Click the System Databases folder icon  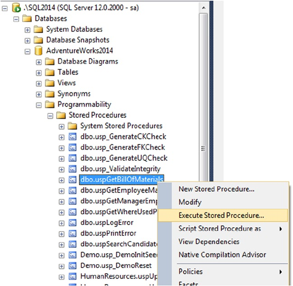tap(39, 30)
